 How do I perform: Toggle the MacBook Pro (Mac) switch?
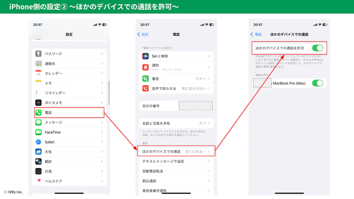tap(318, 83)
